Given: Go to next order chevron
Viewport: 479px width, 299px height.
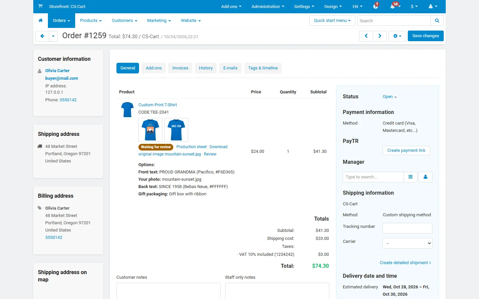Looking at the screenshot, I should click(x=380, y=36).
